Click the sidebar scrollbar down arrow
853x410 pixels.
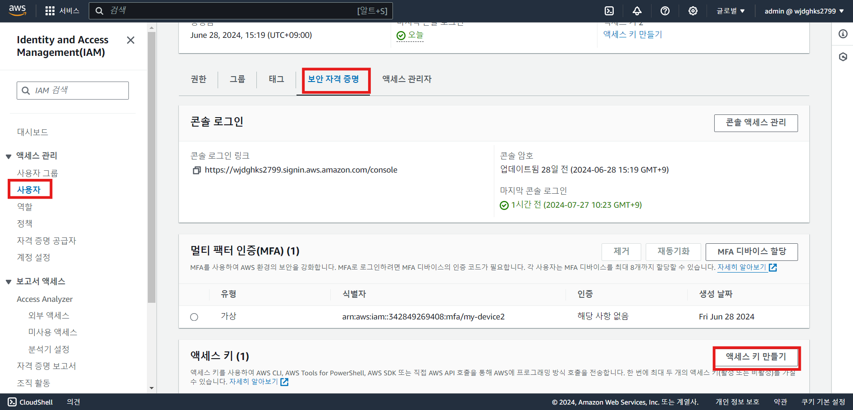click(151, 388)
